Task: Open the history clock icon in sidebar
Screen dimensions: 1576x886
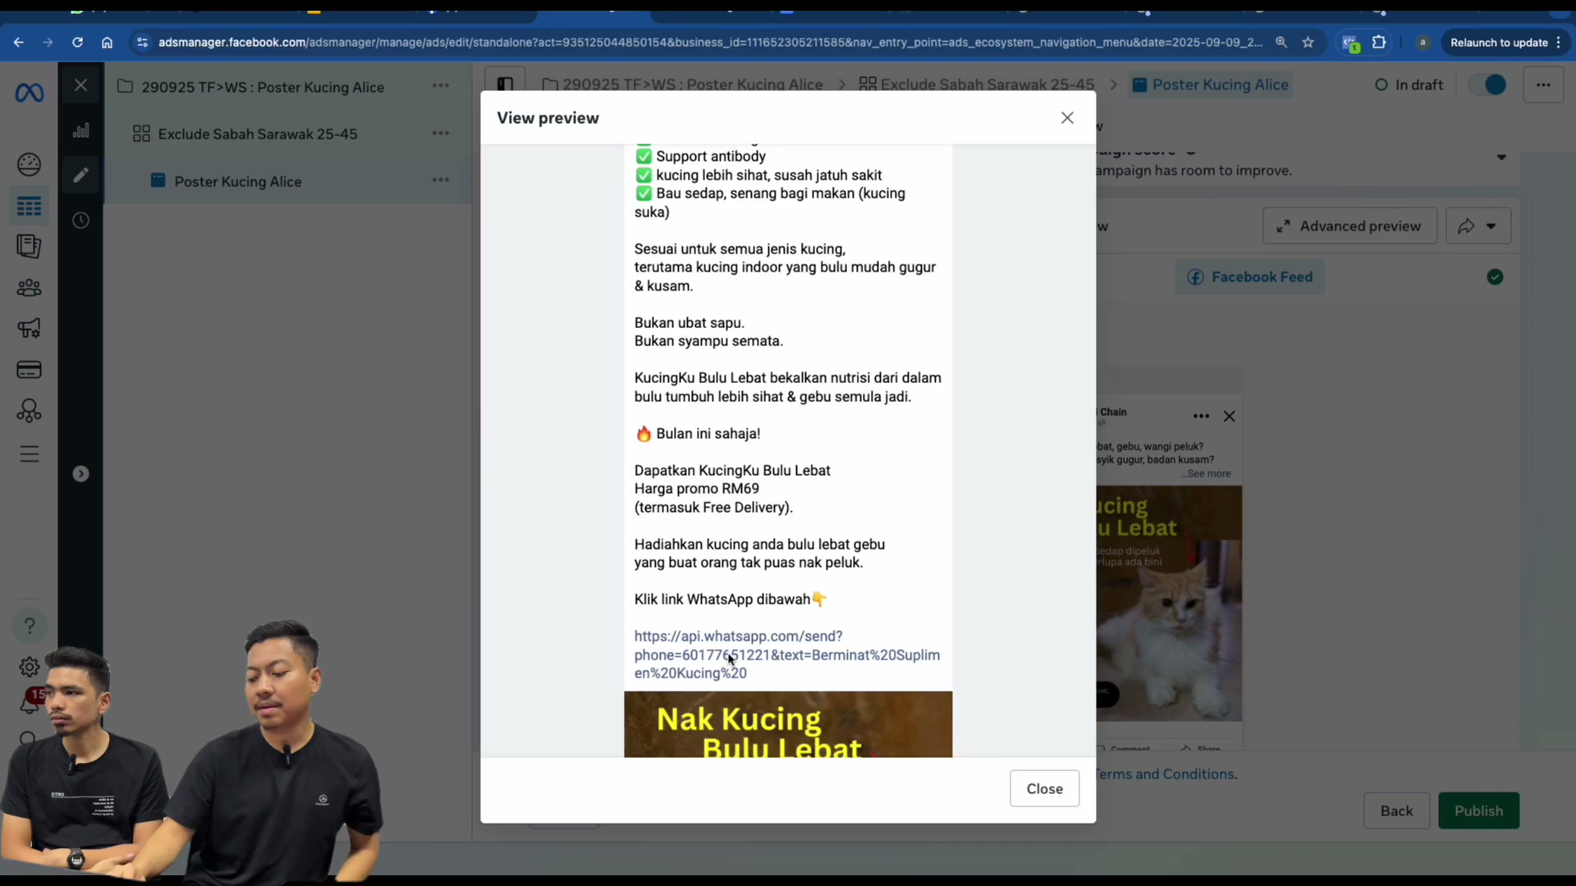Action: pos(80,220)
